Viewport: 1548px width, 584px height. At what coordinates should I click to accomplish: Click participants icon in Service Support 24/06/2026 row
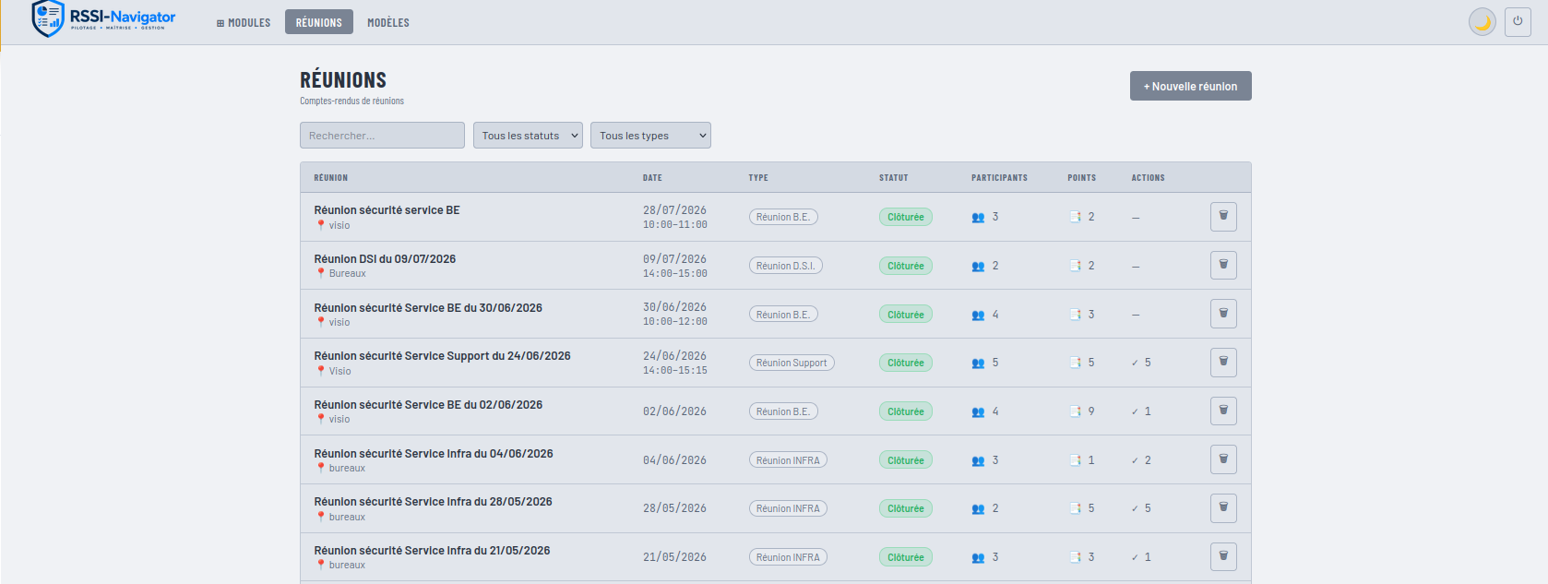(x=978, y=364)
